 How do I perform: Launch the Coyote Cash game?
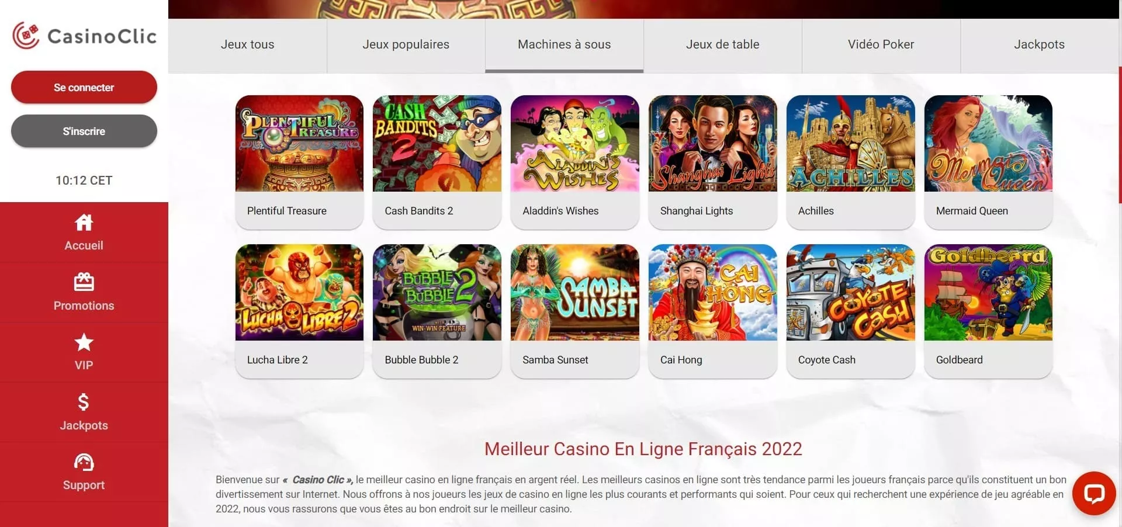point(851,311)
